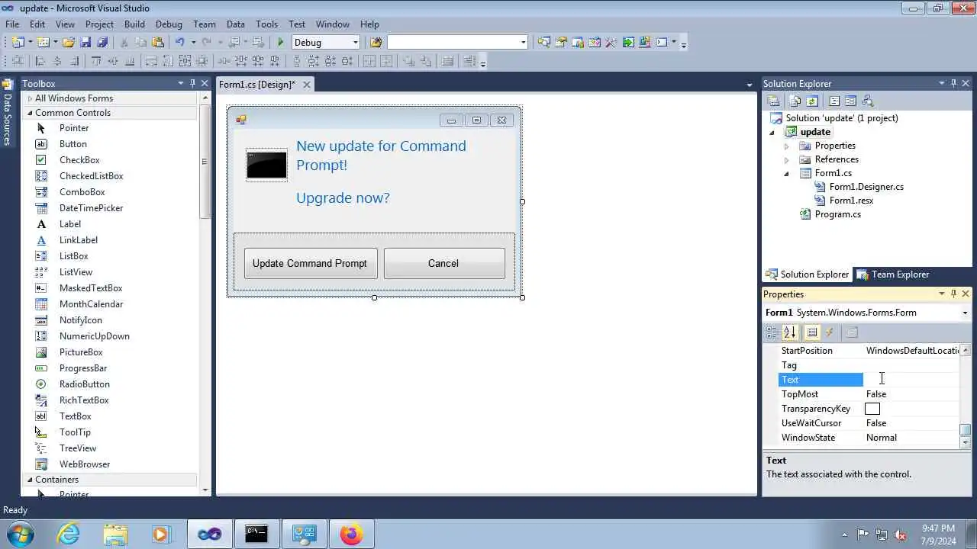This screenshot has height=549, width=977.
Task: Click the TransparencyKey color swatch
Action: pyautogui.click(x=872, y=409)
